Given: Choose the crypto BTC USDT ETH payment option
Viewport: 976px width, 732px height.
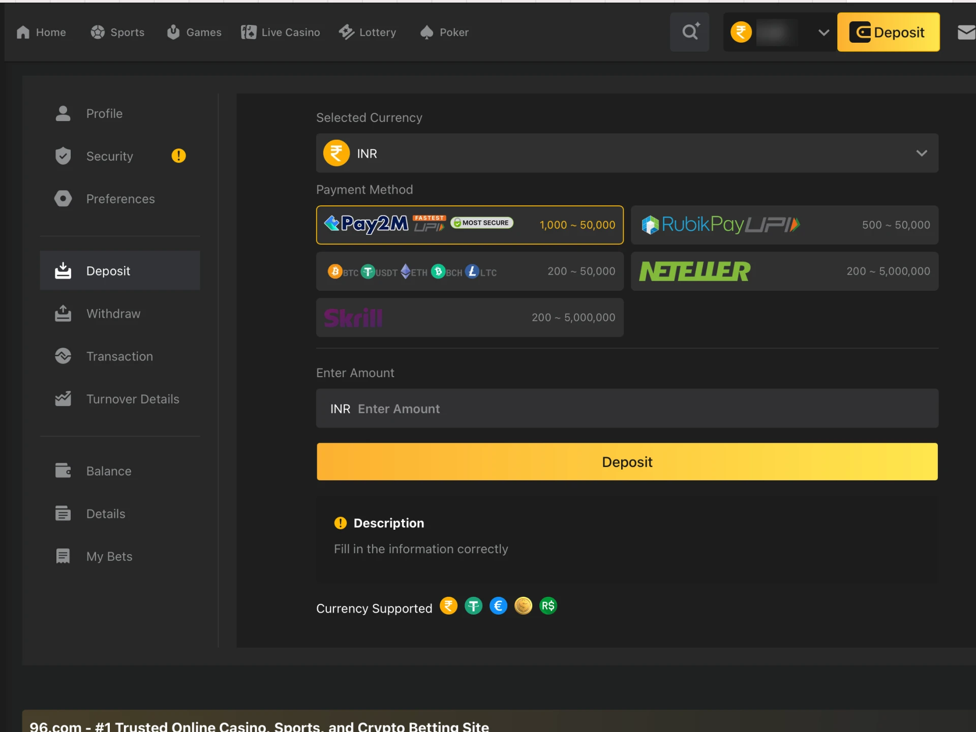Looking at the screenshot, I should pos(469,271).
